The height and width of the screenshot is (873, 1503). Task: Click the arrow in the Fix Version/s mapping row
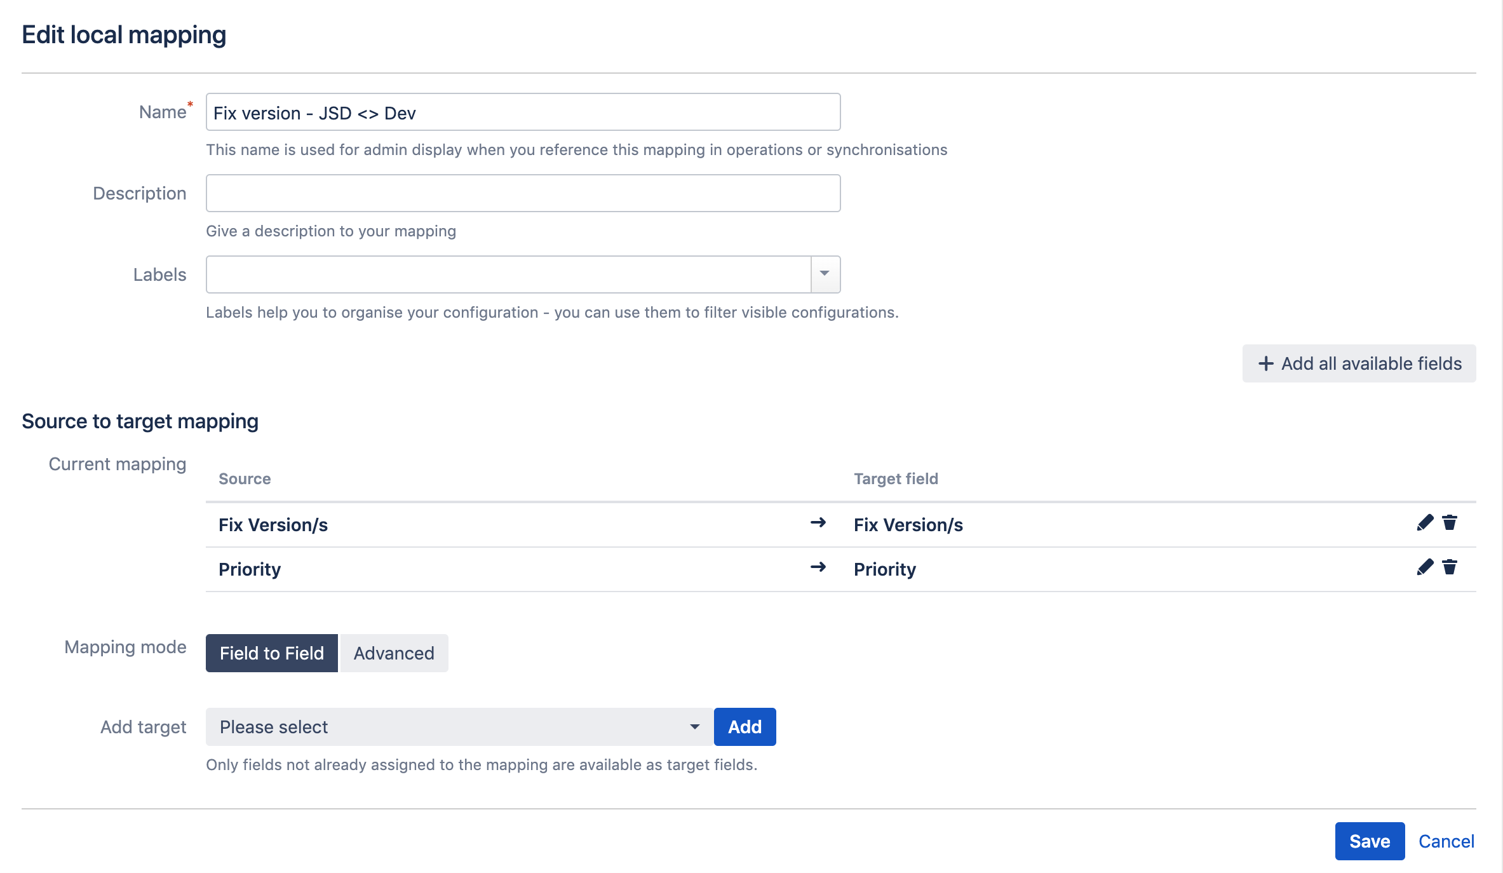coord(819,523)
